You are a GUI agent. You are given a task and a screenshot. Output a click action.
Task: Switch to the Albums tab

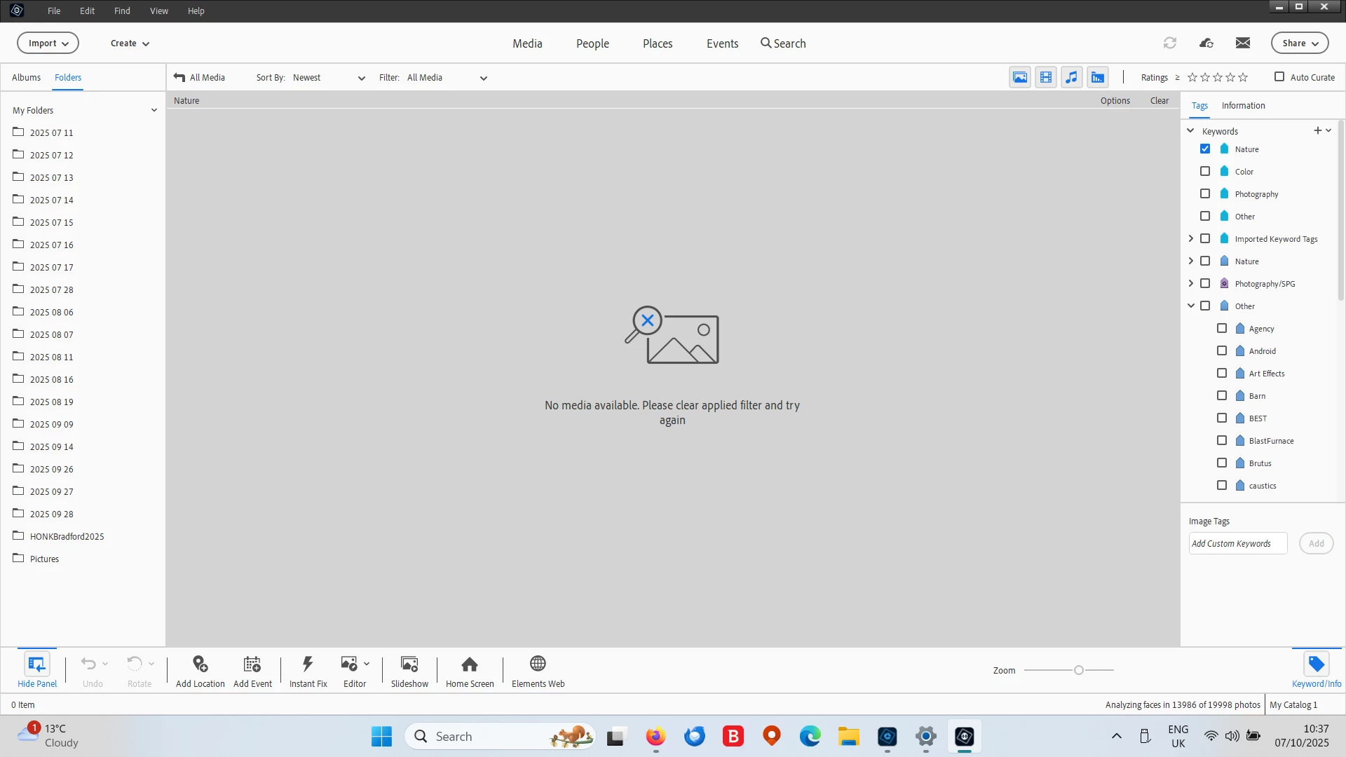26,77
